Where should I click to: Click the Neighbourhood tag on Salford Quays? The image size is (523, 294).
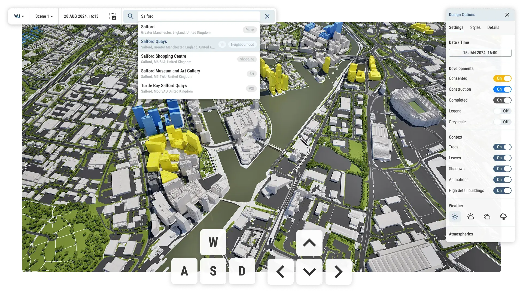[242, 44]
